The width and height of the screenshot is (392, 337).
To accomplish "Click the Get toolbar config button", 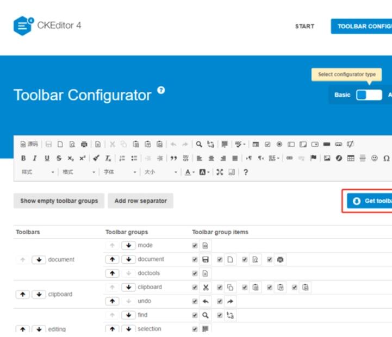I will click(x=370, y=201).
